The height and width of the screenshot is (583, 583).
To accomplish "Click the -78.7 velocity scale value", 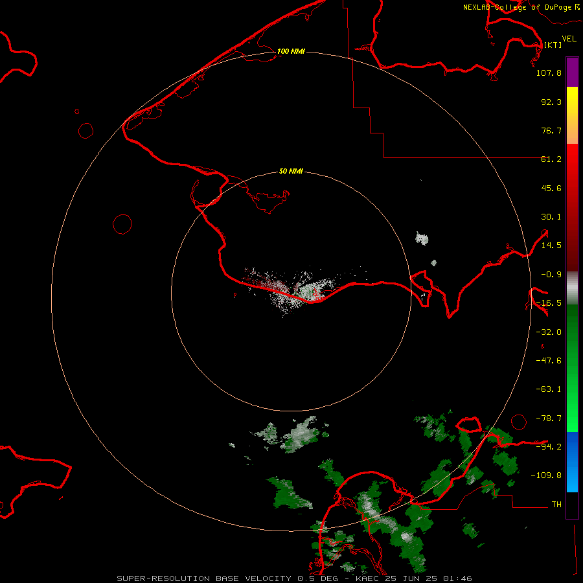I will pos(549,418).
